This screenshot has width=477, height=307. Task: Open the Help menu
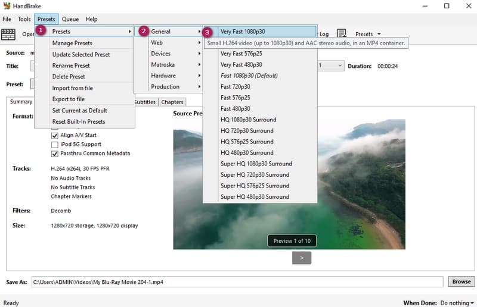click(x=91, y=19)
